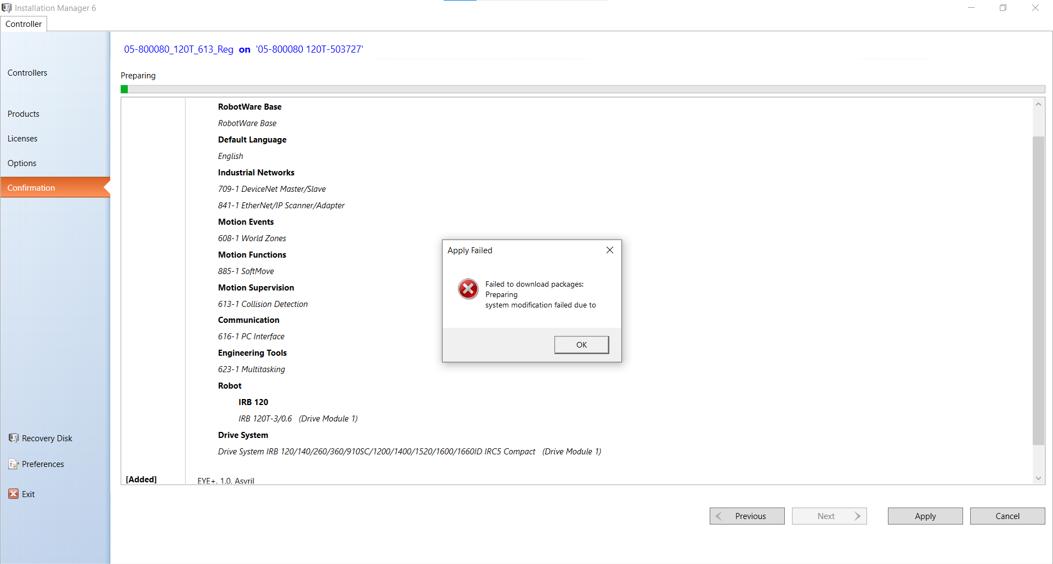Go to Controllers in the sidebar
1053x564 pixels.
27,73
